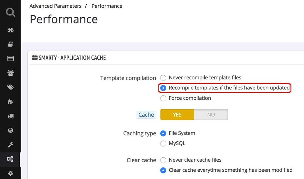Open the Localization globe icon
Image resolution: width=304 pixels, height=179 pixels.
pos(11,130)
